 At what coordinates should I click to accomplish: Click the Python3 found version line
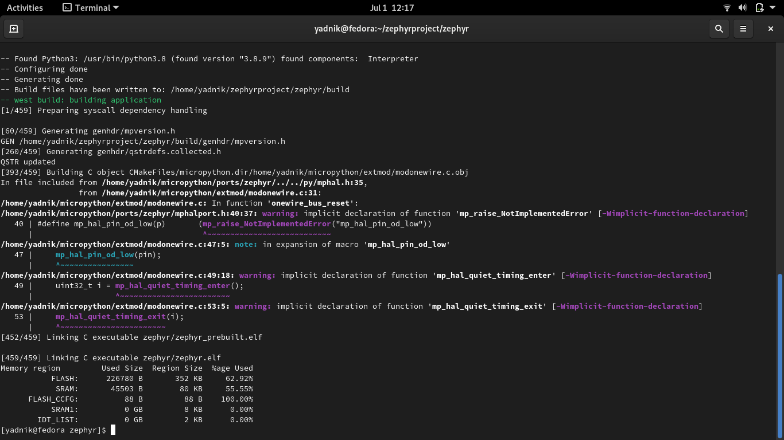[209, 58]
